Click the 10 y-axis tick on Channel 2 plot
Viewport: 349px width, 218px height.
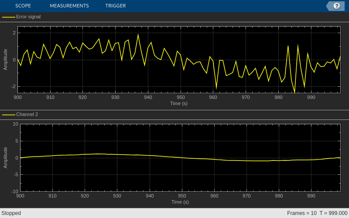(15, 124)
